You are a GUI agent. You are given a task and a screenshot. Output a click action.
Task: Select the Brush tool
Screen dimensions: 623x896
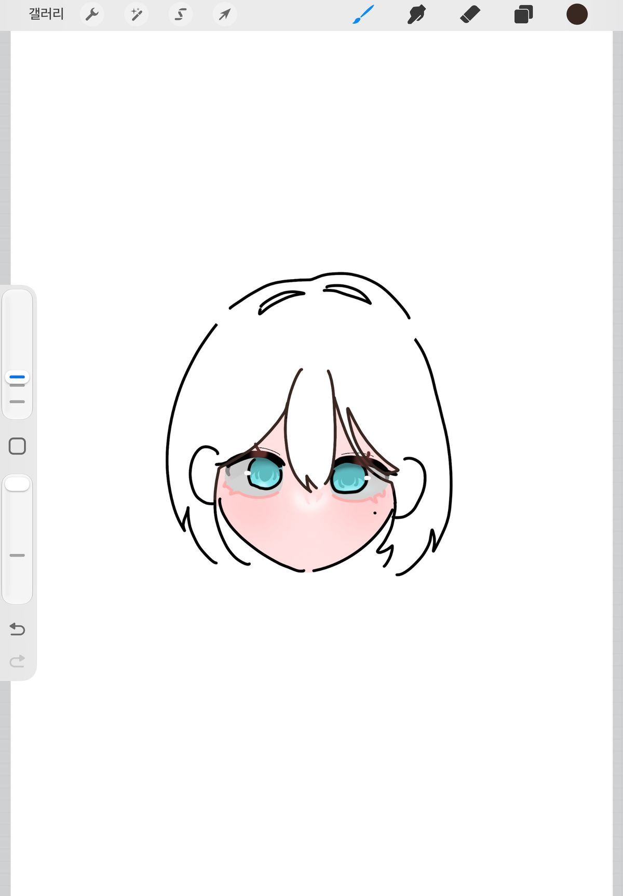363,14
